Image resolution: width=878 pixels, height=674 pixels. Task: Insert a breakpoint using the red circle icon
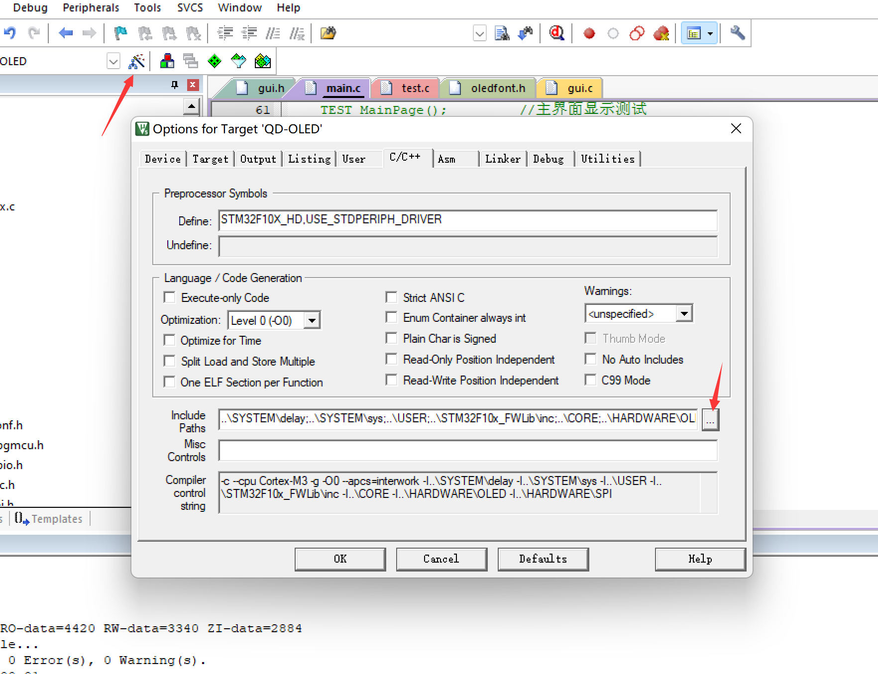589,33
